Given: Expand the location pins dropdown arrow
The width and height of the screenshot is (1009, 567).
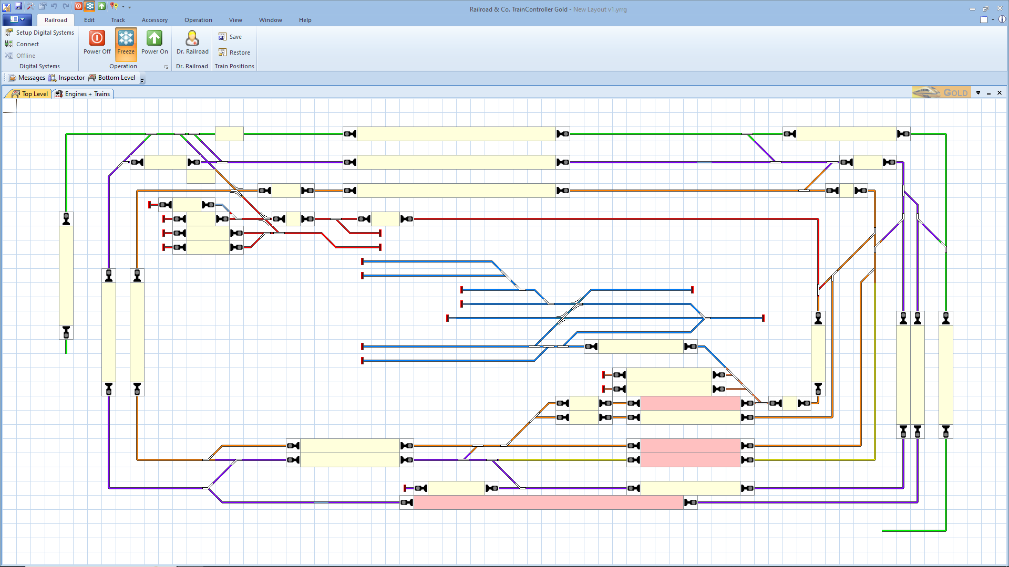Looking at the screenshot, I should click(x=123, y=6).
